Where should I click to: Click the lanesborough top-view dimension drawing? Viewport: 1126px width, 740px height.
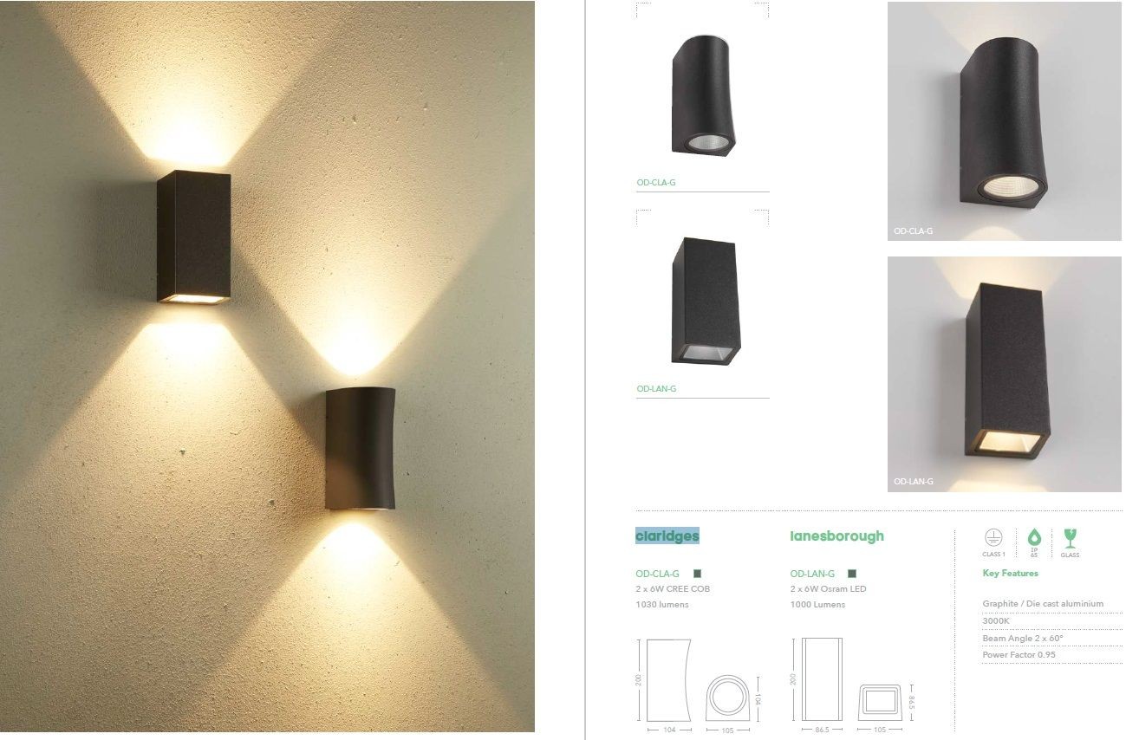point(882,702)
